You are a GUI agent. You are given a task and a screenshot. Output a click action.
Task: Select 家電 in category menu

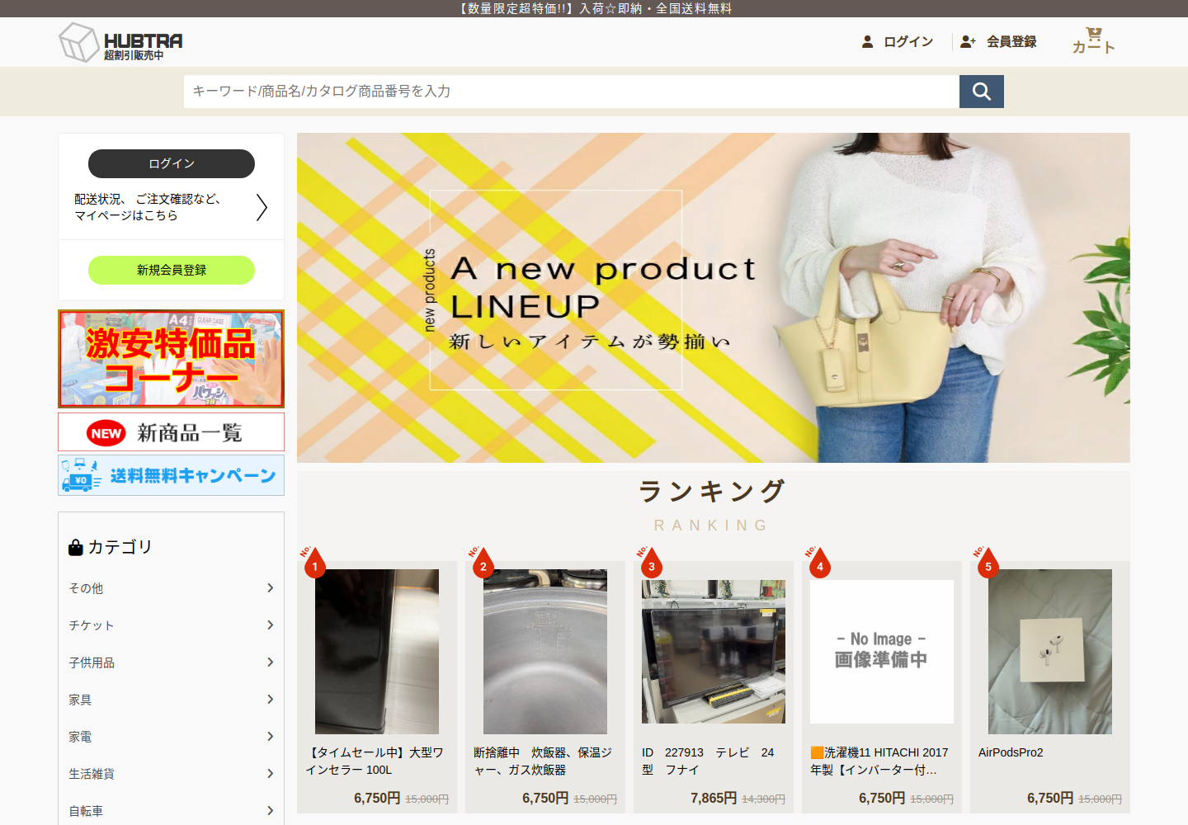(80, 737)
